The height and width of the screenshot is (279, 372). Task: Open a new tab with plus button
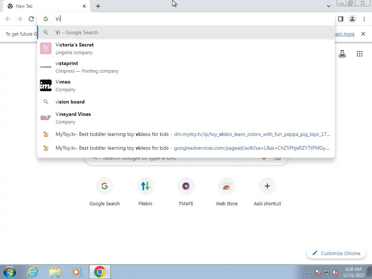98,6
